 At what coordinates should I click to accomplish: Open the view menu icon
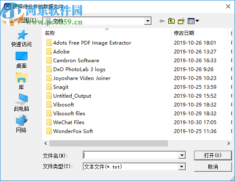tap(193, 21)
